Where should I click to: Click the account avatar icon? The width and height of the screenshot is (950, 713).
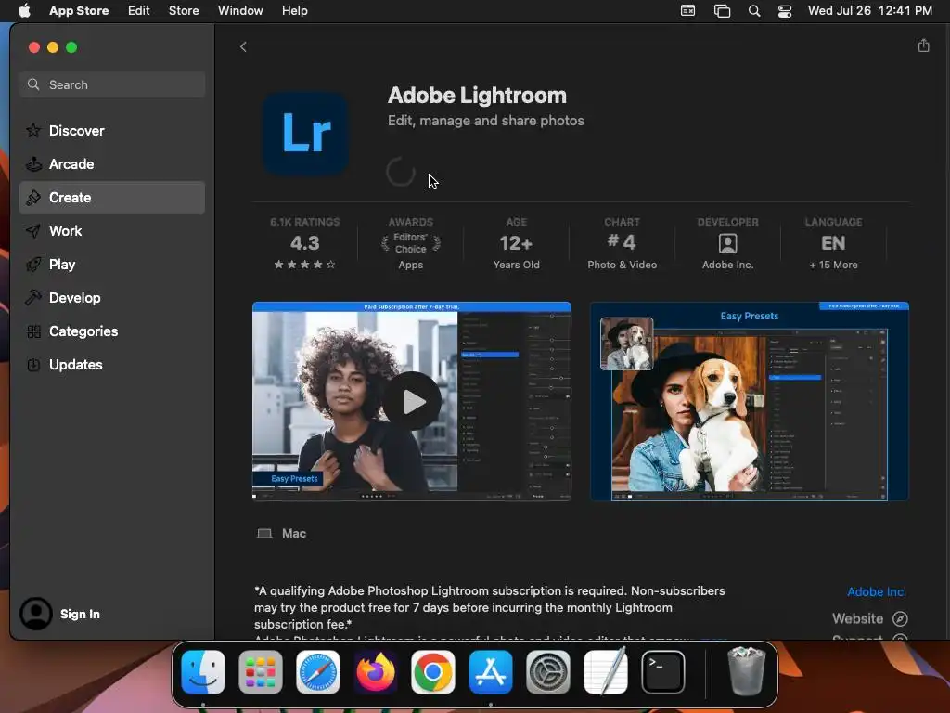[36, 614]
